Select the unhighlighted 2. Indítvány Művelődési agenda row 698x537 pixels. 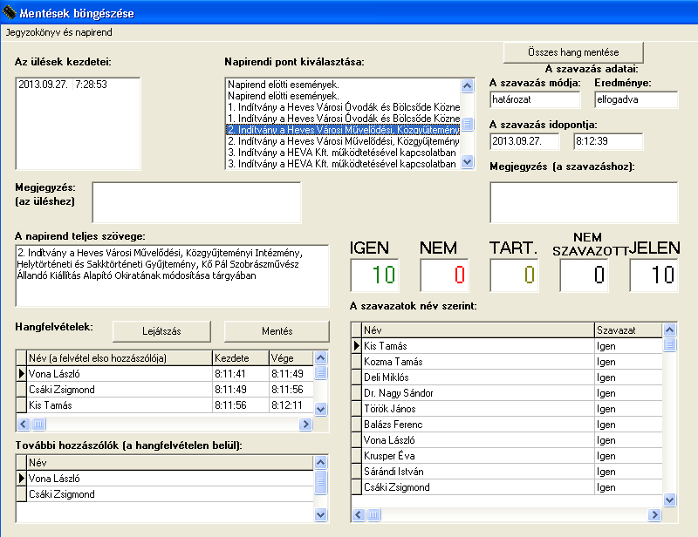pos(343,141)
